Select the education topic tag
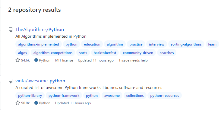 click(92, 44)
